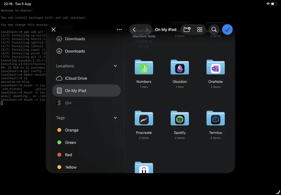Open the OneNote folder
Screen dimensions: 281x195
click(216, 67)
